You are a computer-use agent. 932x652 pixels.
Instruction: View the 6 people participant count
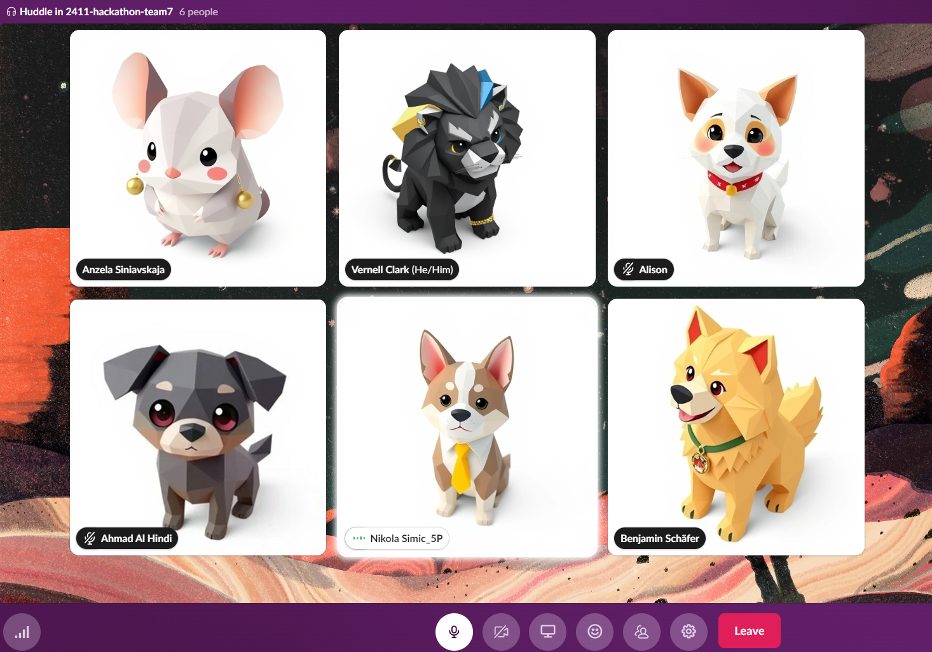coord(198,11)
